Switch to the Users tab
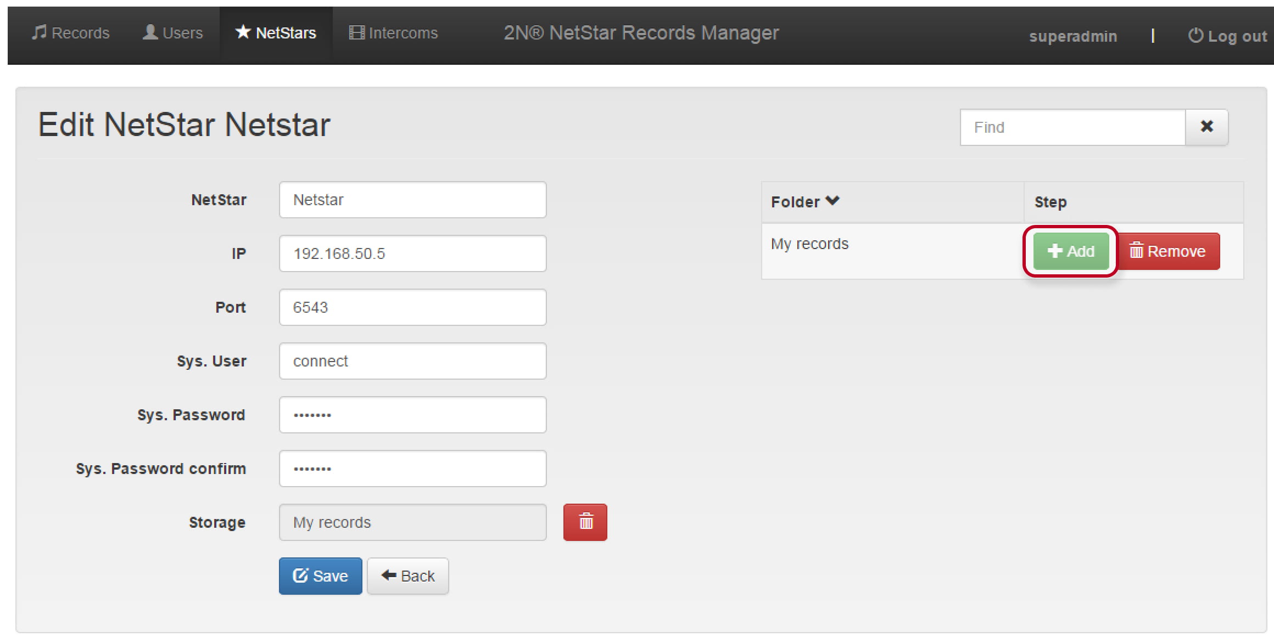This screenshot has height=643, width=1274. point(172,33)
